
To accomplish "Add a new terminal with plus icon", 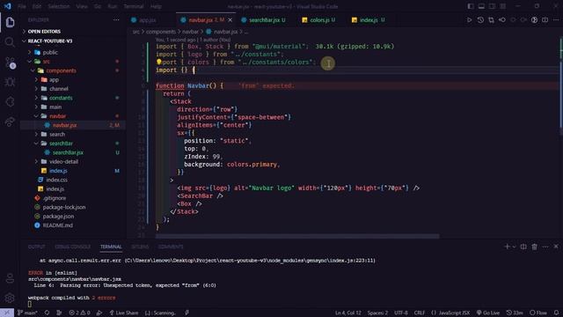I will pyautogui.click(x=507, y=247).
